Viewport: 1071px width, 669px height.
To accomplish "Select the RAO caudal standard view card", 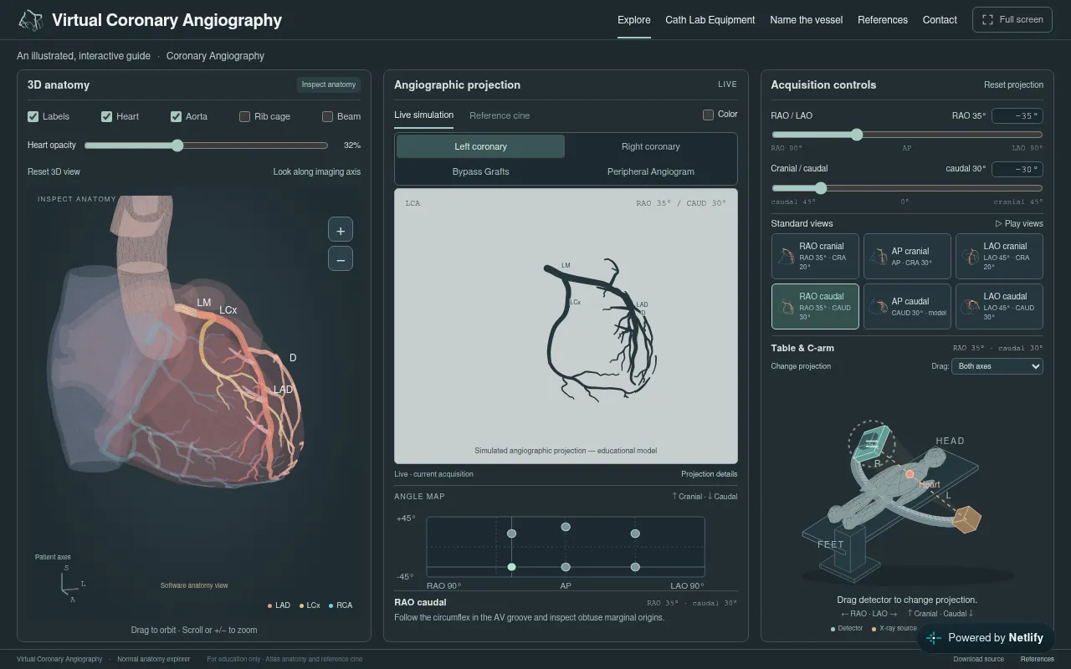I will click(815, 307).
